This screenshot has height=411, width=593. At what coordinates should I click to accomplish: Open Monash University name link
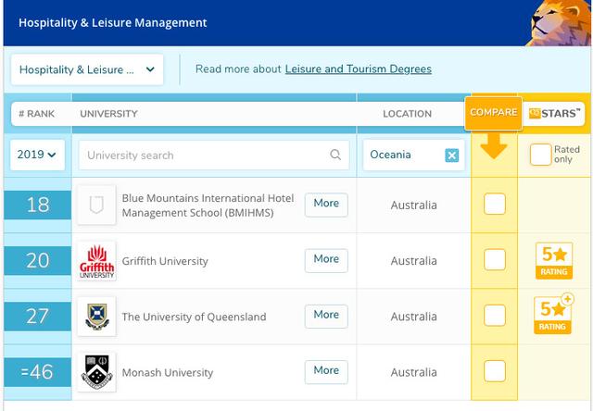(168, 372)
